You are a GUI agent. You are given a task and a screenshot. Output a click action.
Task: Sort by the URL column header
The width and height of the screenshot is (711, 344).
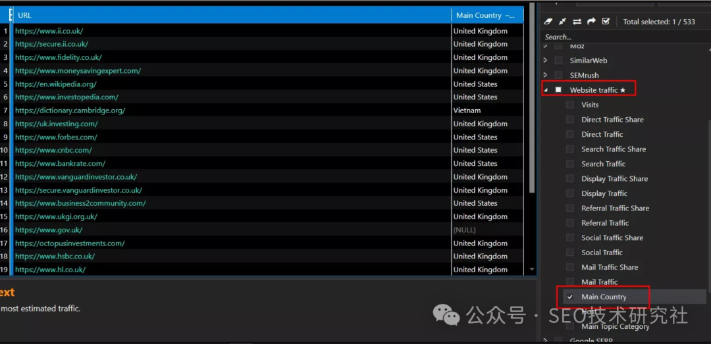click(232, 15)
